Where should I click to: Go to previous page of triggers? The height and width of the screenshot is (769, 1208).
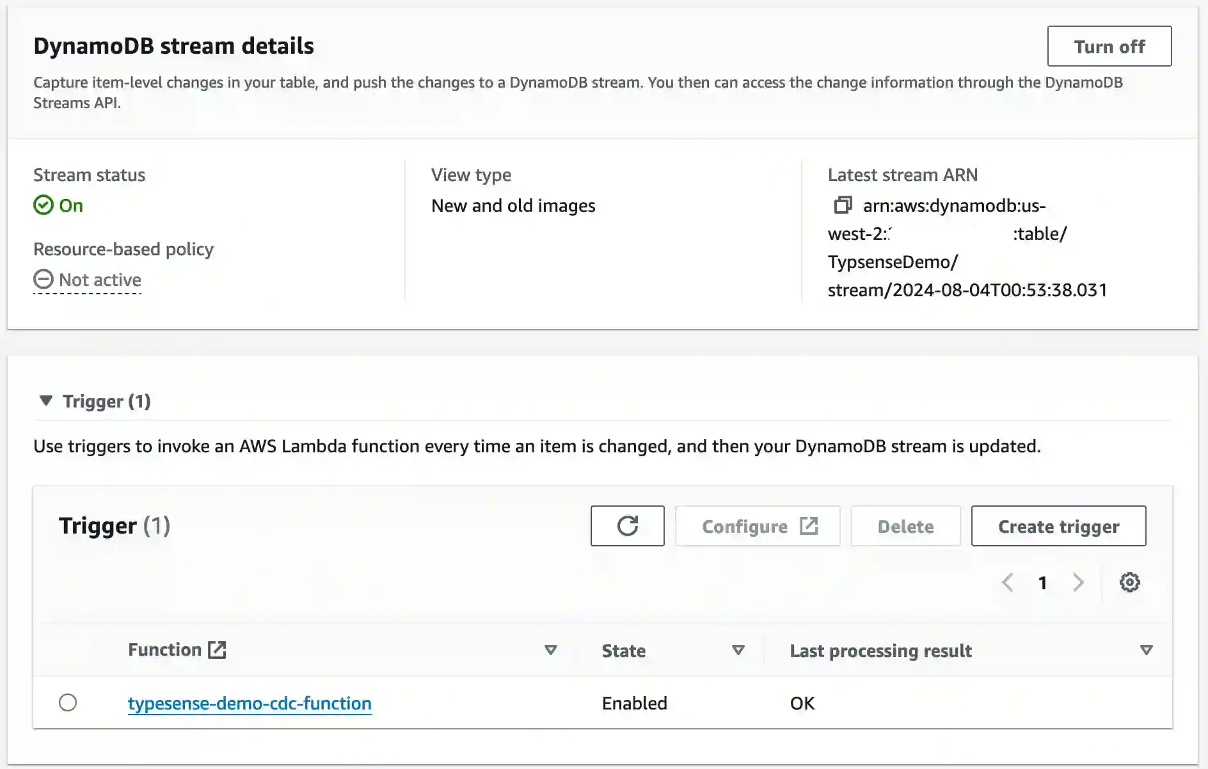pos(1007,582)
